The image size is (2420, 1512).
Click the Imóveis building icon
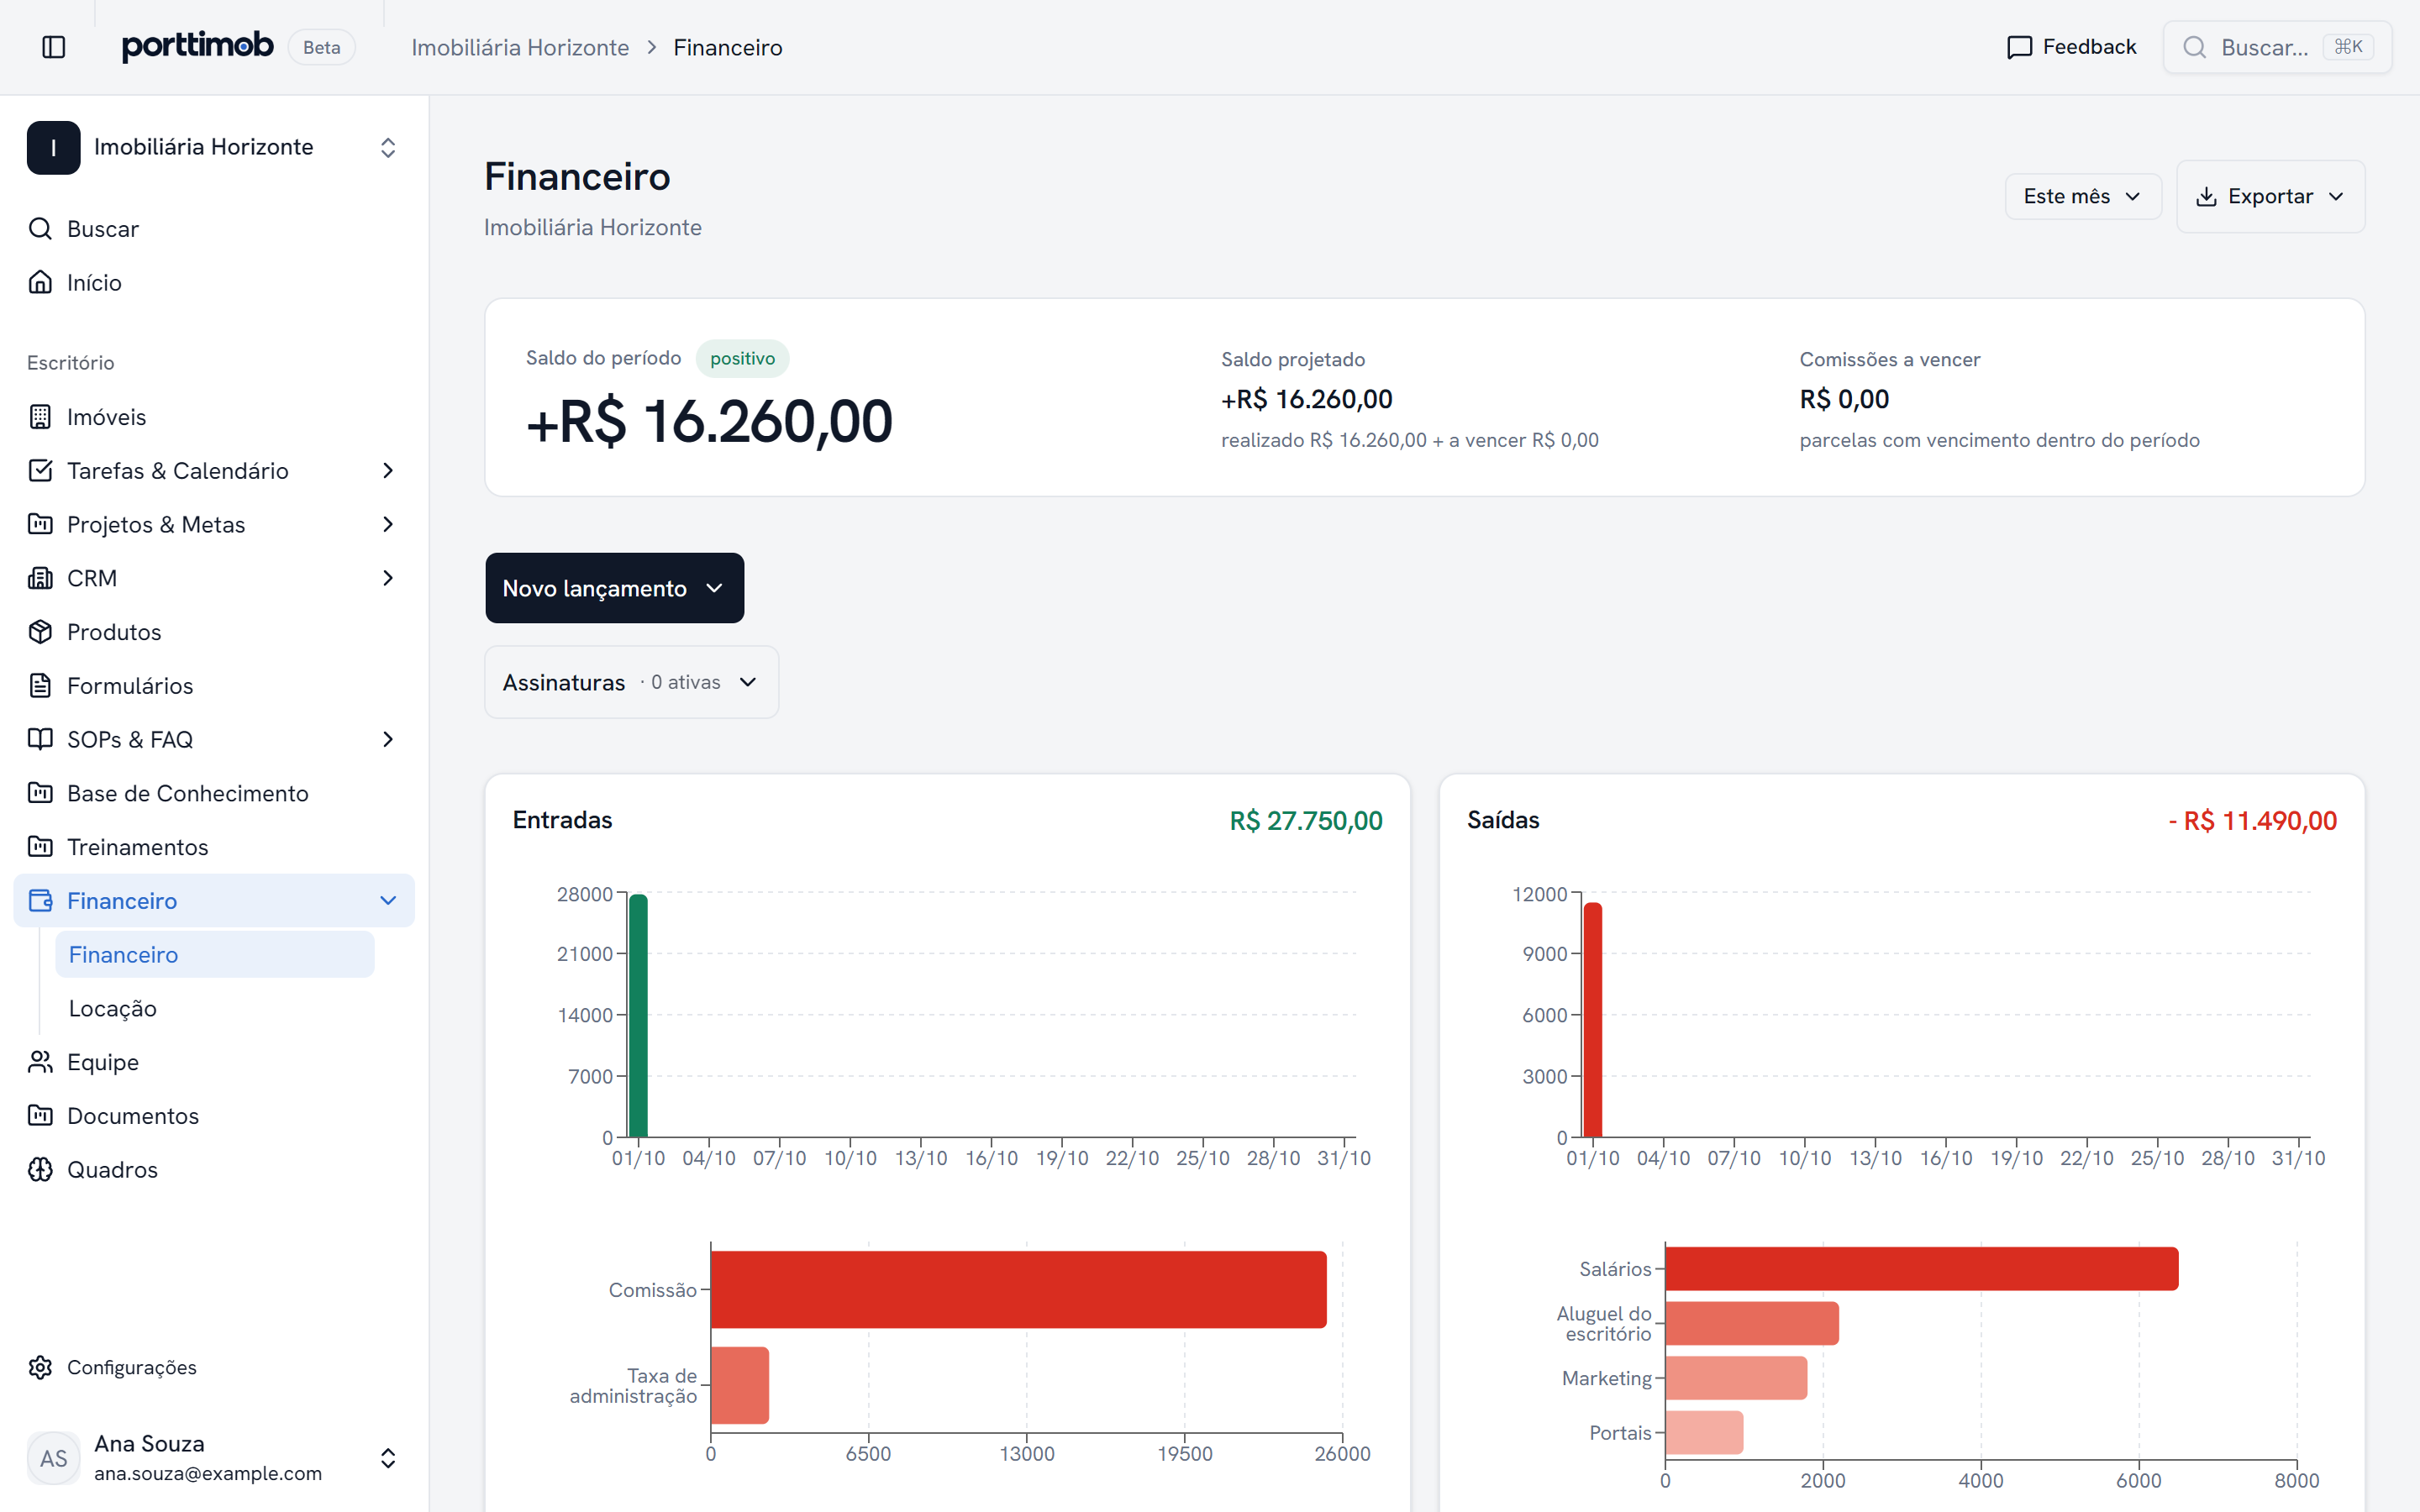point(40,417)
